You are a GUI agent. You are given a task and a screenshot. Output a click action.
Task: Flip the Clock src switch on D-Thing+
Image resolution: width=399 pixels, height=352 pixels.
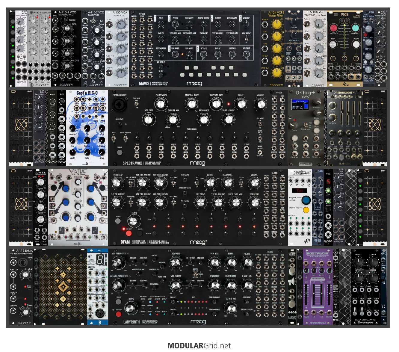coord(305,126)
